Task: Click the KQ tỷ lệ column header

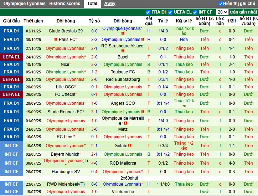Action: 184,21
